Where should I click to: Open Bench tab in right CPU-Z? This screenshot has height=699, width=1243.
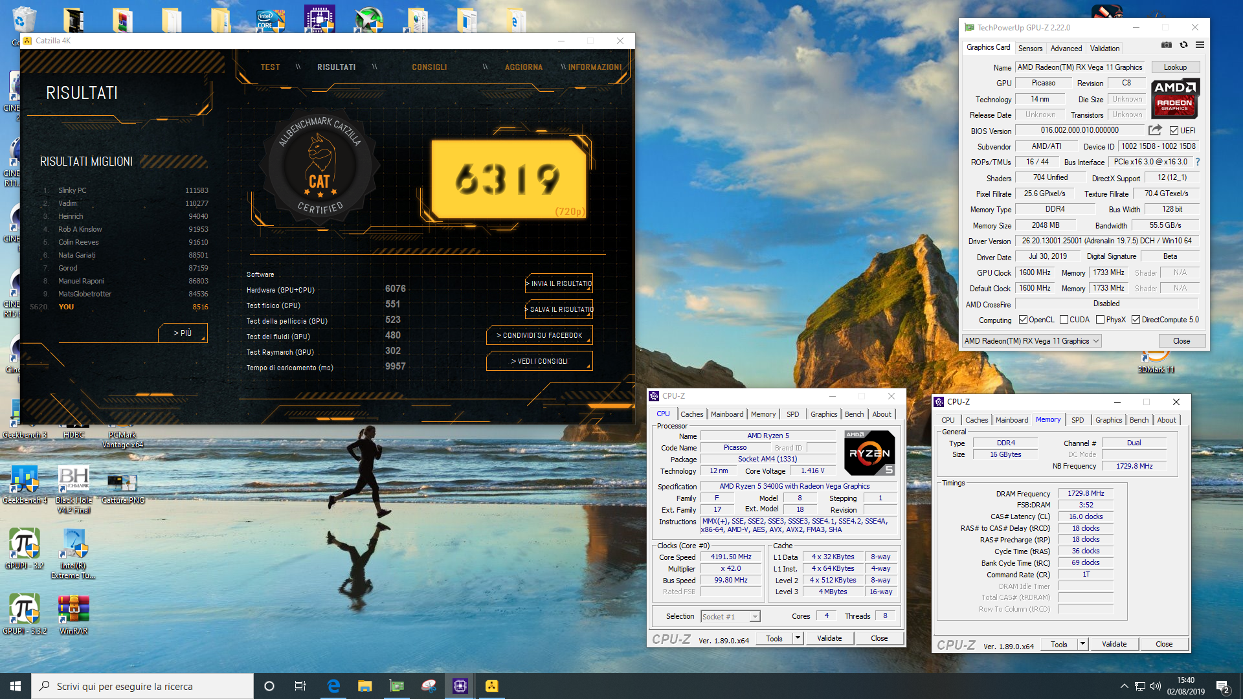point(1139,420)
